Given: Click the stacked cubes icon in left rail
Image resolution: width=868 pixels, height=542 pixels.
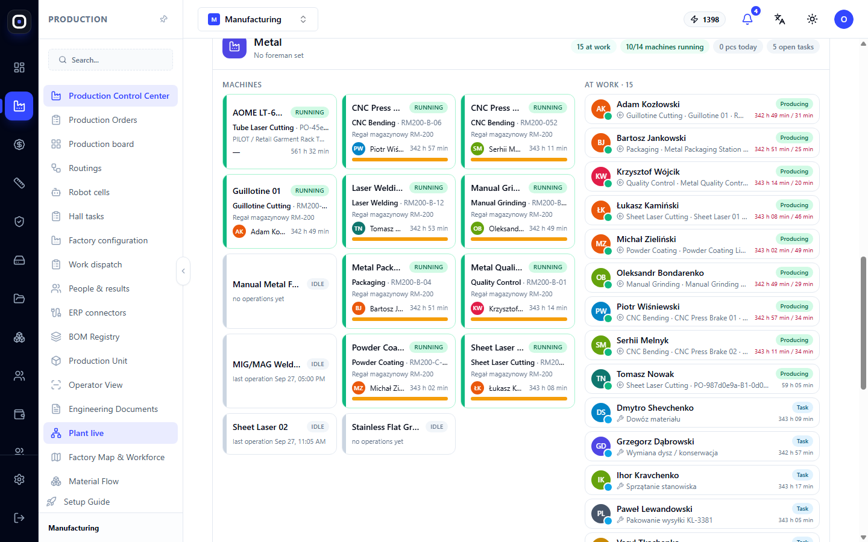Looking at the screenshot, I should [x=19, y=337].
